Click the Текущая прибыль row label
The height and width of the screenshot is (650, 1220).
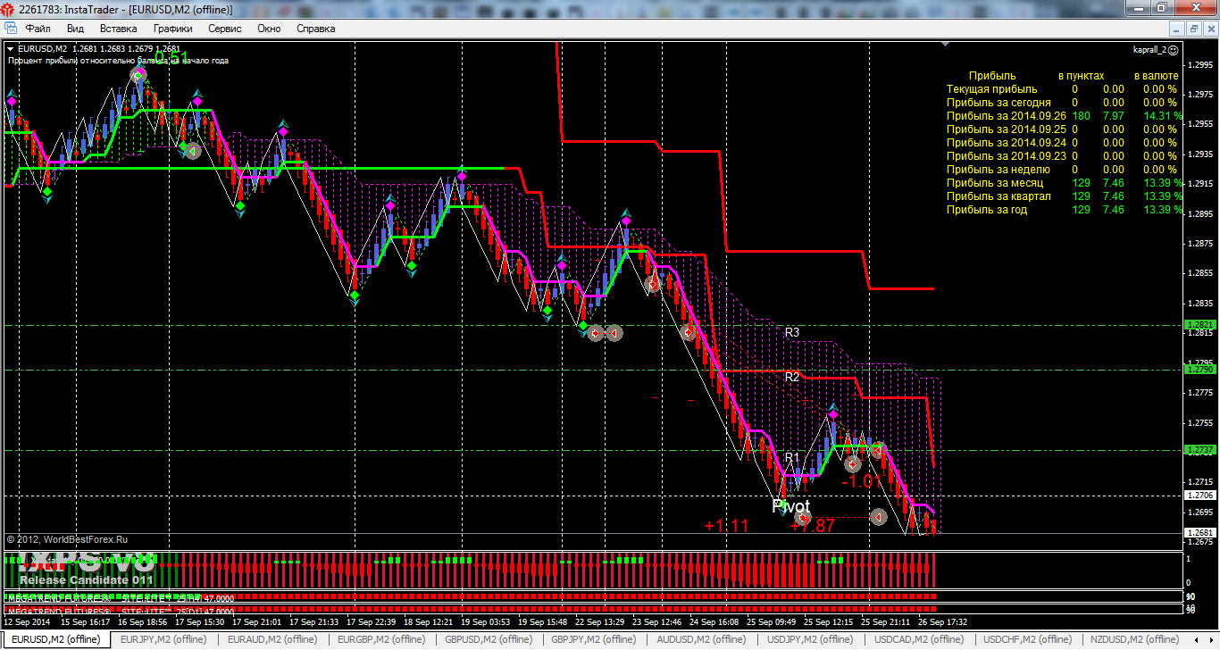[992, 89]
